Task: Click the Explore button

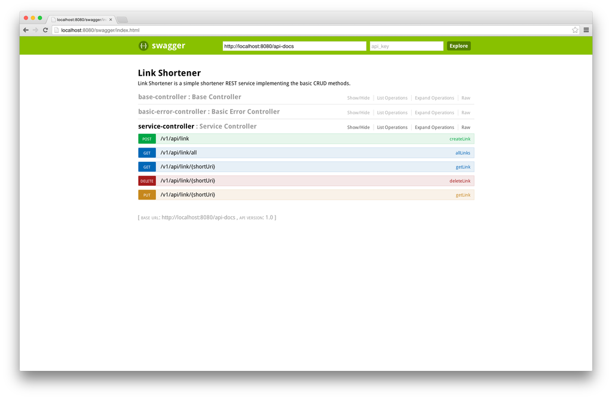Action: click(458, 46)
